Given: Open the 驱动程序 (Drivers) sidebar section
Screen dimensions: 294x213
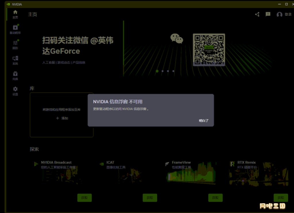Looking at the screenshot, I should [x=15, y=29].
